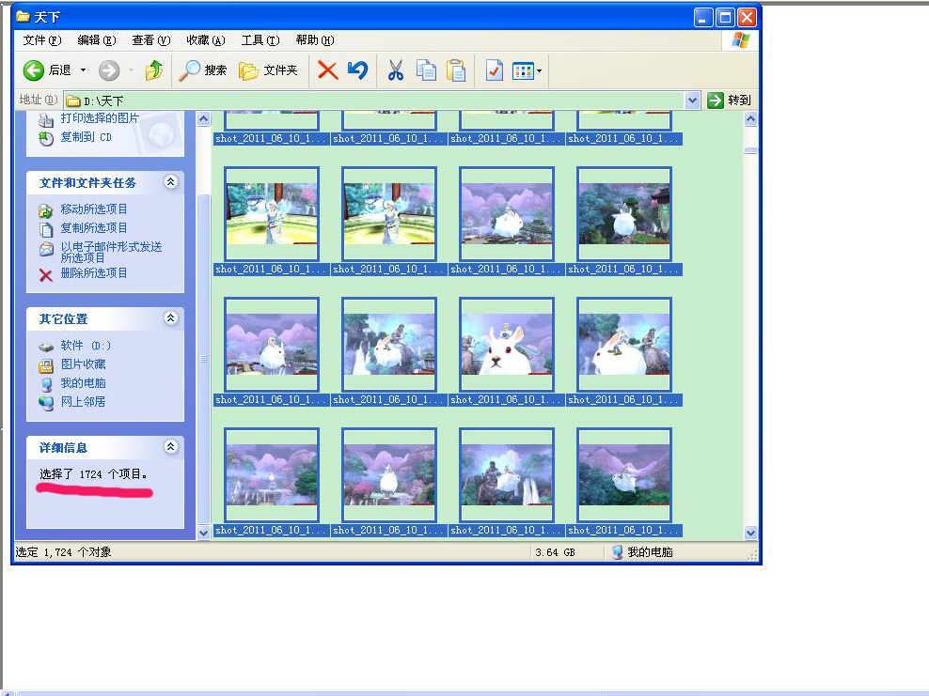Copy the selected files from the toolbar
The width and height of the screenshot is (929, 696).
click(x=426, y=70)
